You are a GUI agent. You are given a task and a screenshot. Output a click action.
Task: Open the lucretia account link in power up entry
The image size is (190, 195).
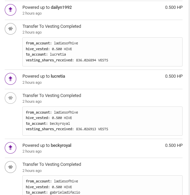[x=58, y=76]
